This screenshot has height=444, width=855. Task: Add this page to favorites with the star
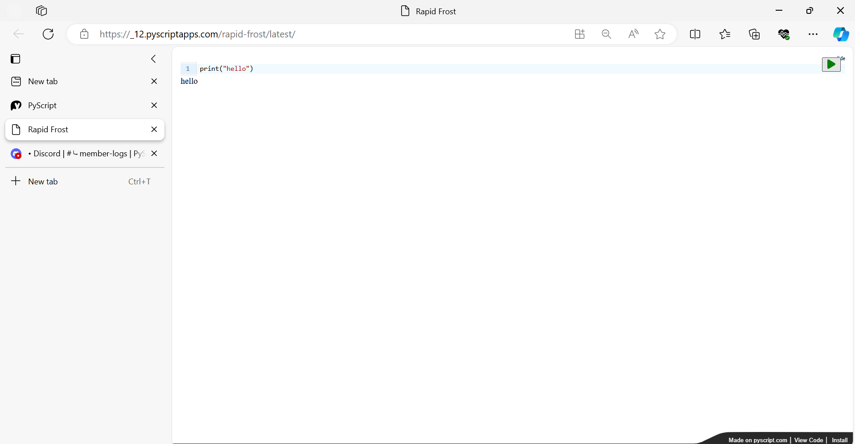point(660,34)
